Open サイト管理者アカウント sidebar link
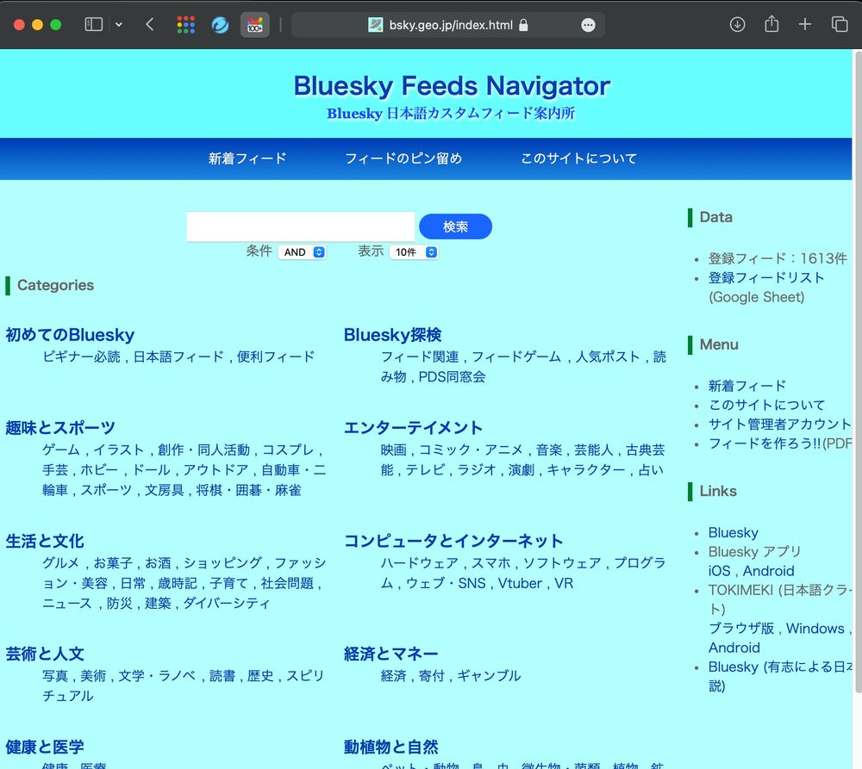 click(779, 425)
